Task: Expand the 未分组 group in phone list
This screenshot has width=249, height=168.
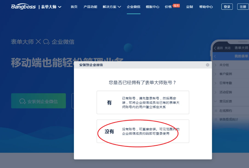Action: click(215, 65)
